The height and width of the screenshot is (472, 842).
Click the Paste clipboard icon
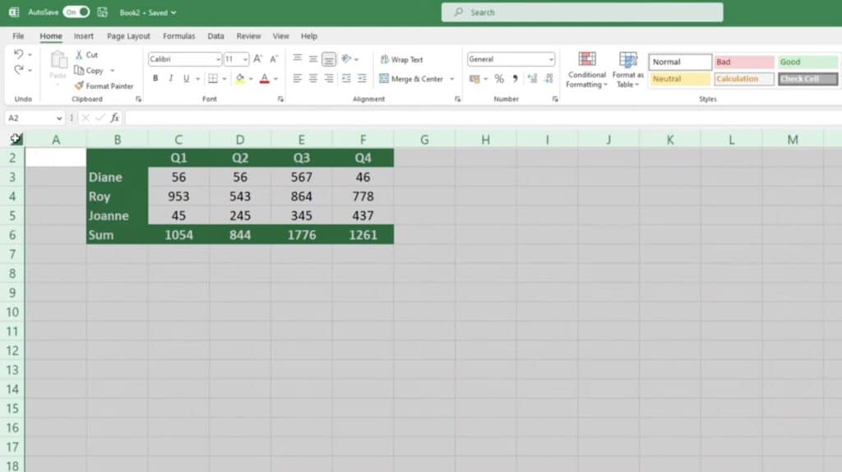pyautogui.click(x=58, y=61)
